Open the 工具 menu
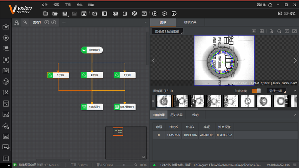The width and height of the screenshot is (299, 168). tap(68, 5)
